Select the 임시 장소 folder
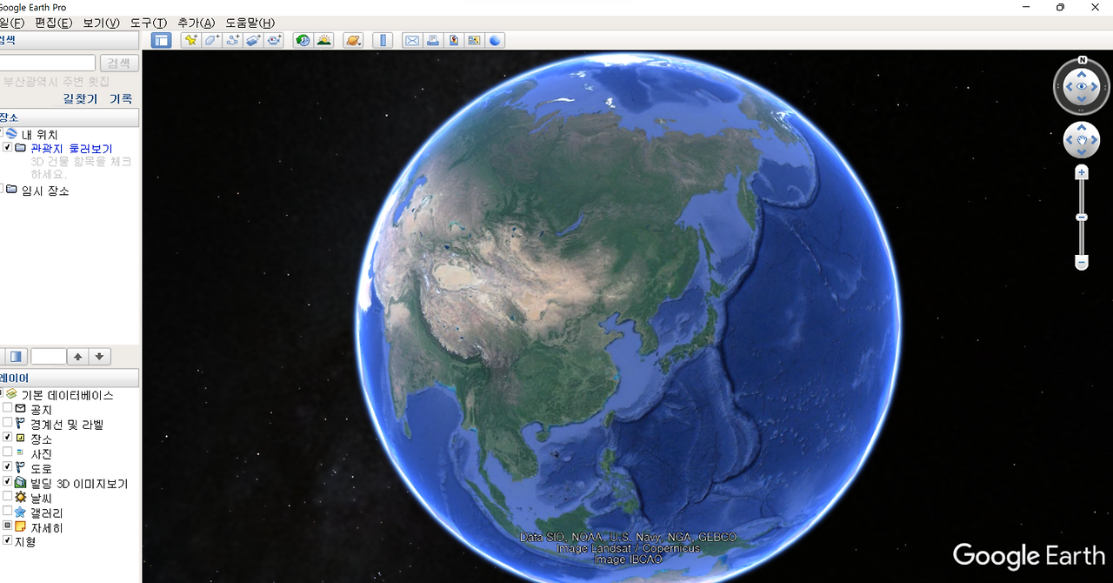The width and height of the screenshot is (1113, 583). pyautogui.click(x=45, y=191)
